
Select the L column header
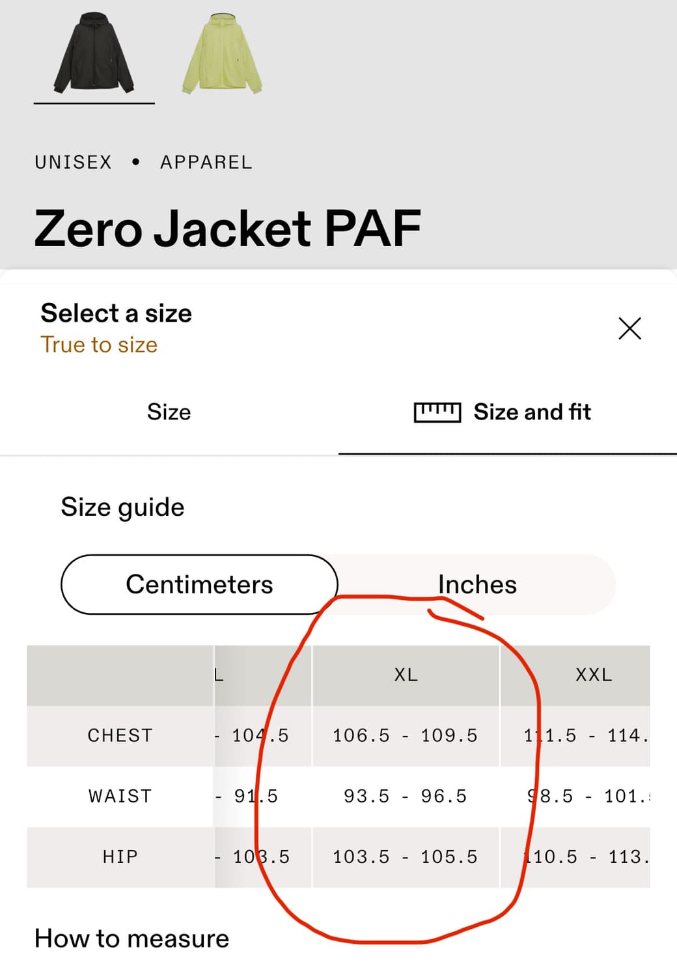[218, 675]
